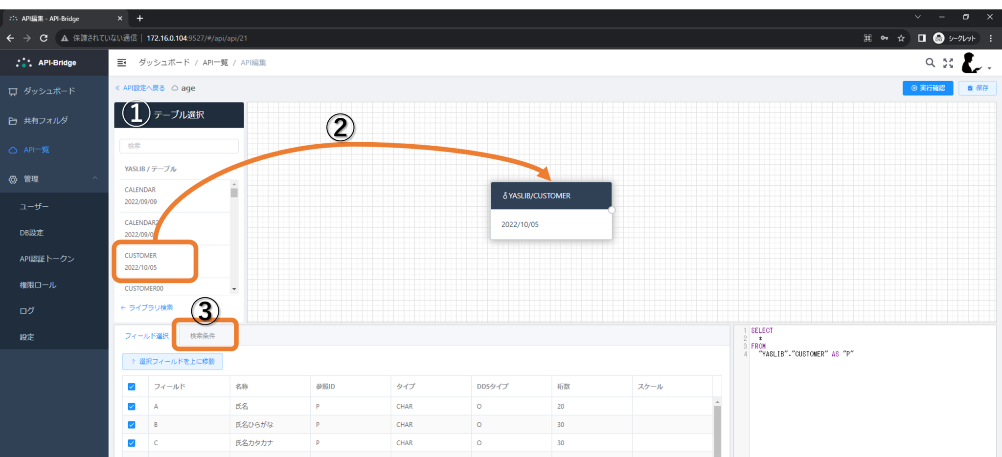Uncheck the checkbox for field A
The image size is (1002, 457).
tap(132, 407)
